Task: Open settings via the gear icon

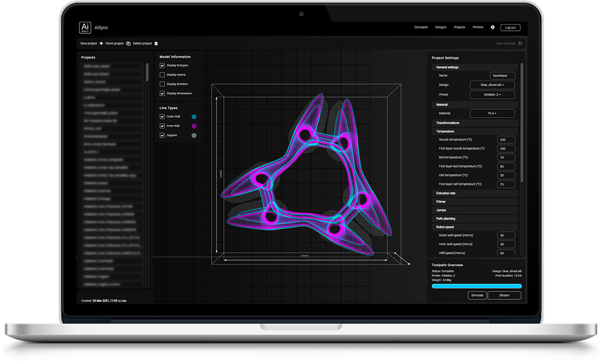Action: click(492, 27)
